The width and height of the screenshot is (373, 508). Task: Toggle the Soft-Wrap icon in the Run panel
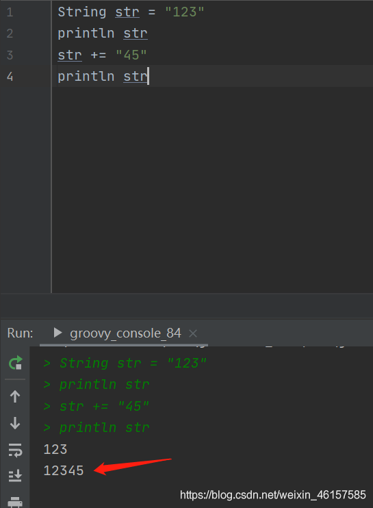[15, 450]
